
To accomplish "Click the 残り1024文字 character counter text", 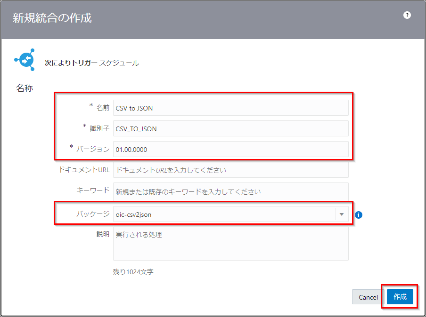I will coord(133,272).
